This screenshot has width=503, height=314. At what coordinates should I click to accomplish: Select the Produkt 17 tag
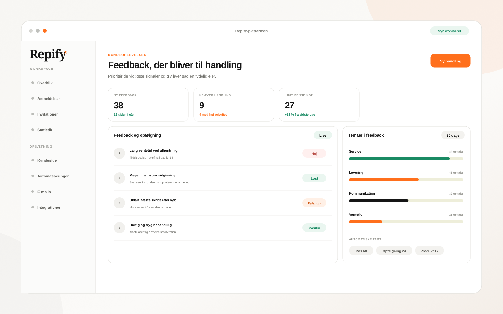click(429, 251)
